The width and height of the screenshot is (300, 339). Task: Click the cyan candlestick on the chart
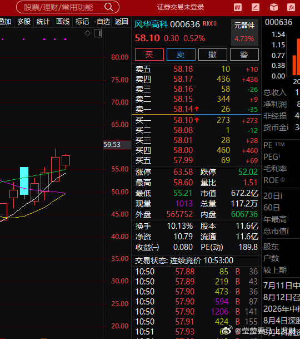[x=24, y=181]
